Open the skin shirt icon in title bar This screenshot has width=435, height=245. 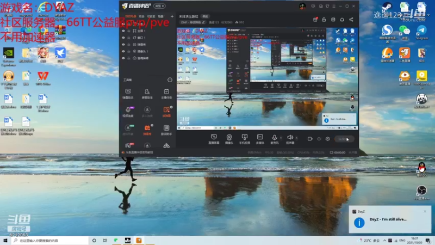(327, 6)
